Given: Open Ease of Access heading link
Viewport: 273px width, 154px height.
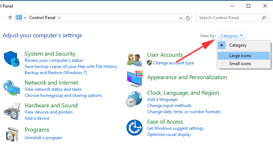Looking at the screenshot, I should click(165, 122).
